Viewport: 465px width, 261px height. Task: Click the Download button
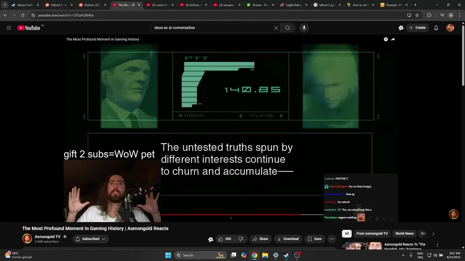coord(288,239)
